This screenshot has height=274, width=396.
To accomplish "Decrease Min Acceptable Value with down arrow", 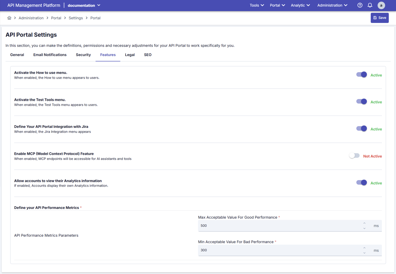I will point(364,253).
